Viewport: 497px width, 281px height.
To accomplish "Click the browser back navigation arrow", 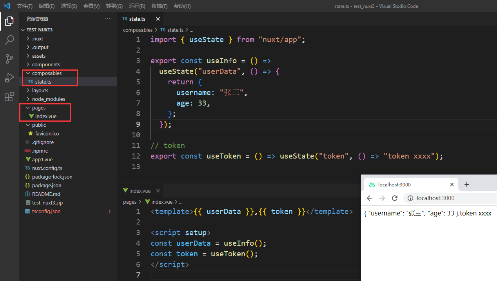I will point(370,198).
